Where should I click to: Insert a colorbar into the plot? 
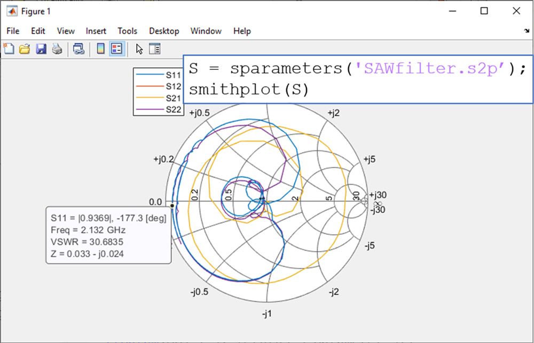99,49
